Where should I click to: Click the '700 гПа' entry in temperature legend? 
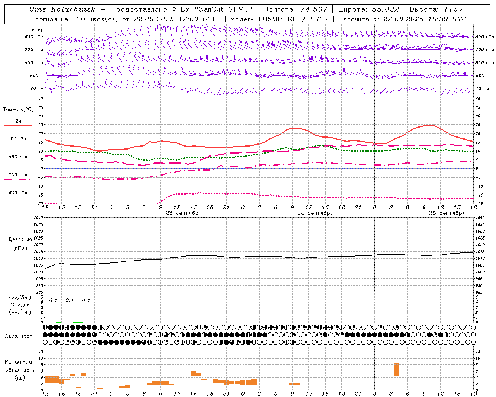18,175
